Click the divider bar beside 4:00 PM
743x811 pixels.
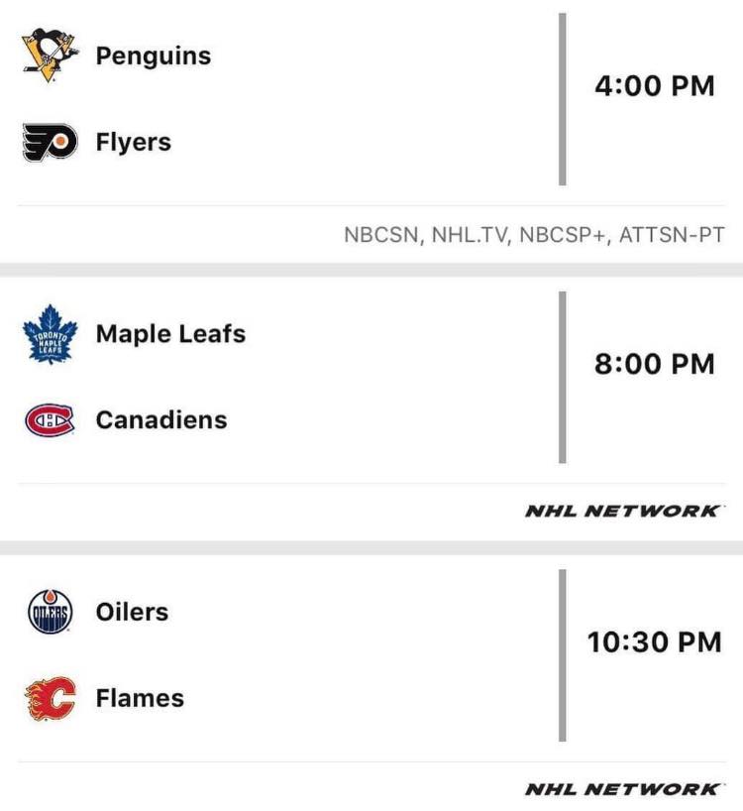click(x=562, y=99)
